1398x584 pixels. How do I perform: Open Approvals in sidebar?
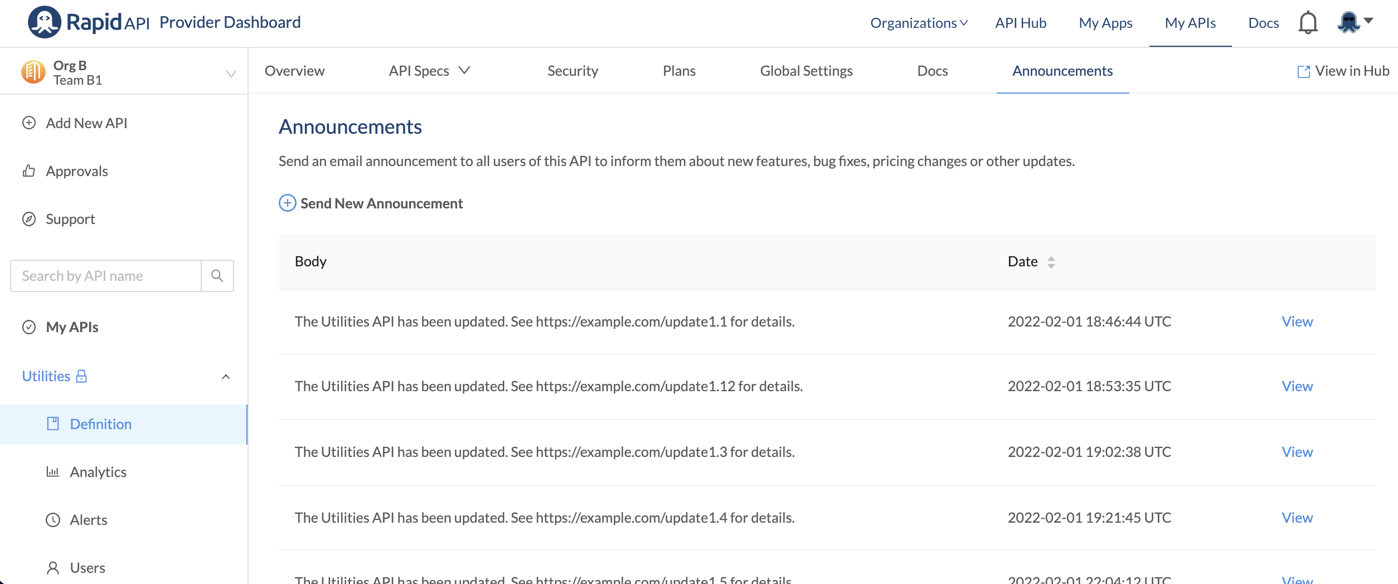click(77, 171)
